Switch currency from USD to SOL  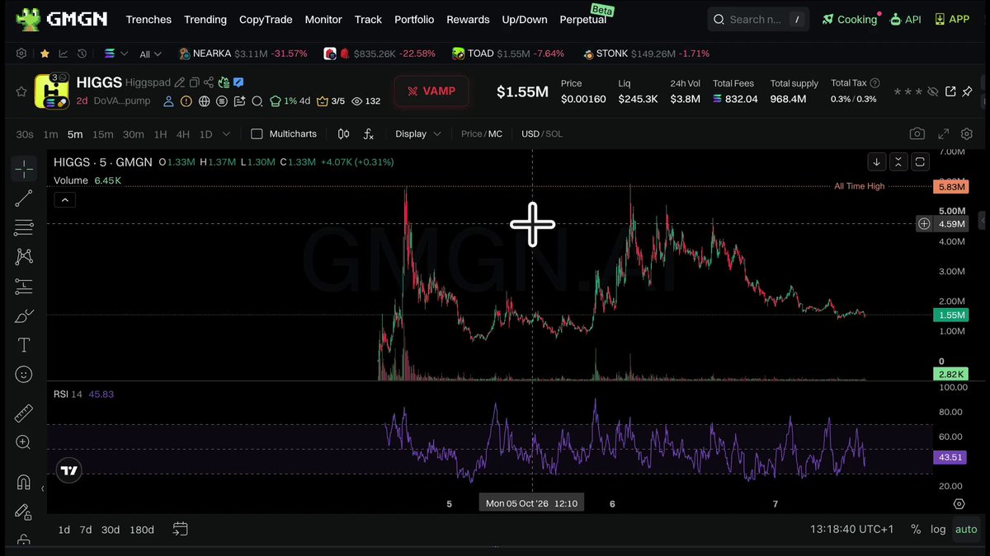pyautogui.click(x=554, y=133)
